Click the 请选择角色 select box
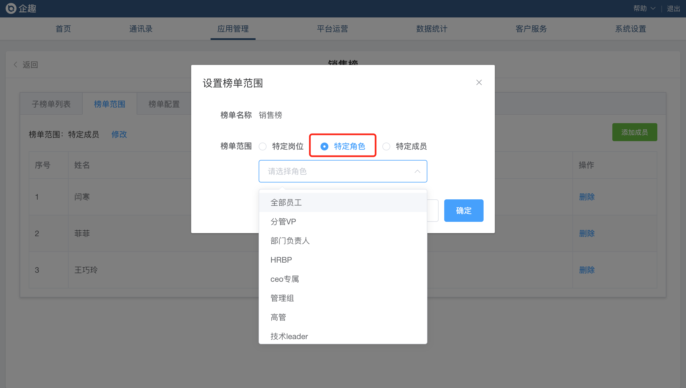Viewport: 686px width, 388px height. (337, 171)
